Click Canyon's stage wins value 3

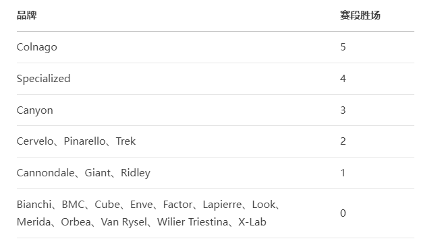click(x=343, y=110)
